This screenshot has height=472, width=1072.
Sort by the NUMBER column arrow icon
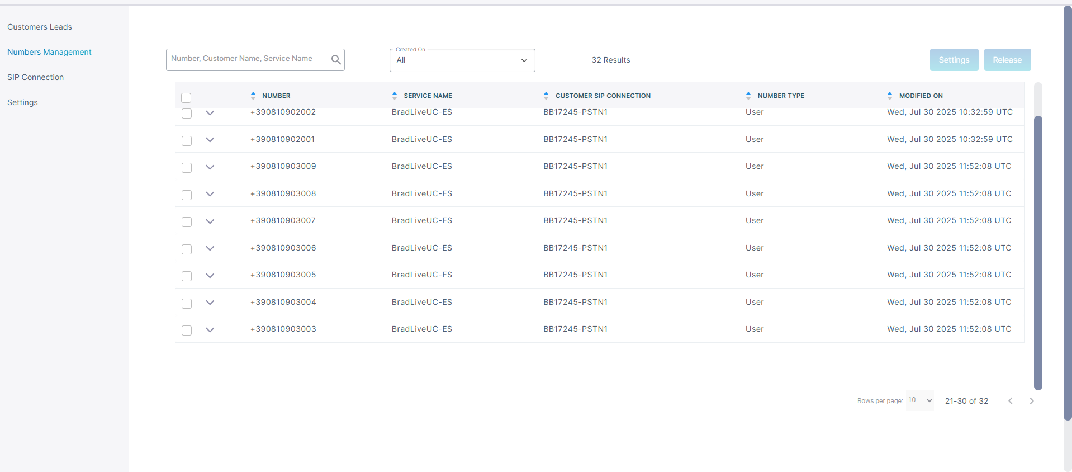(253, 96)
